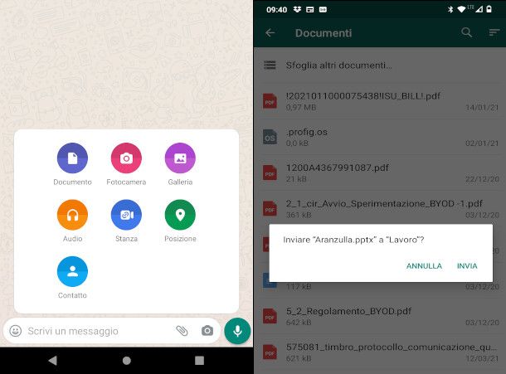The image size is (506, 374).
Task: Select the .profig.os file
Action: point(380,137)
